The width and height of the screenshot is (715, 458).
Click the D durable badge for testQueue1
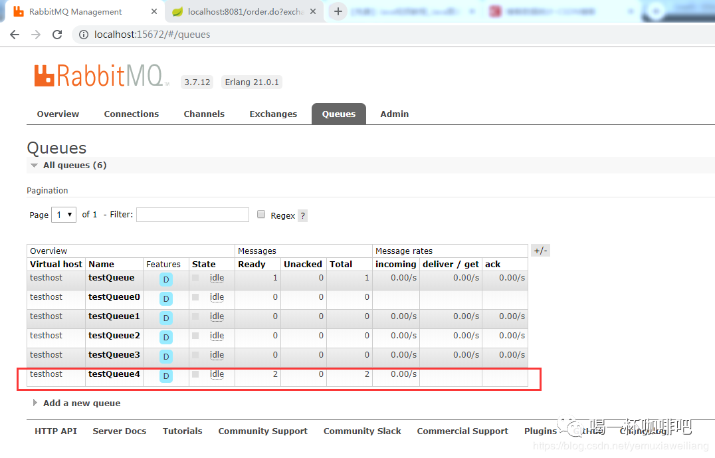[166, 318]
